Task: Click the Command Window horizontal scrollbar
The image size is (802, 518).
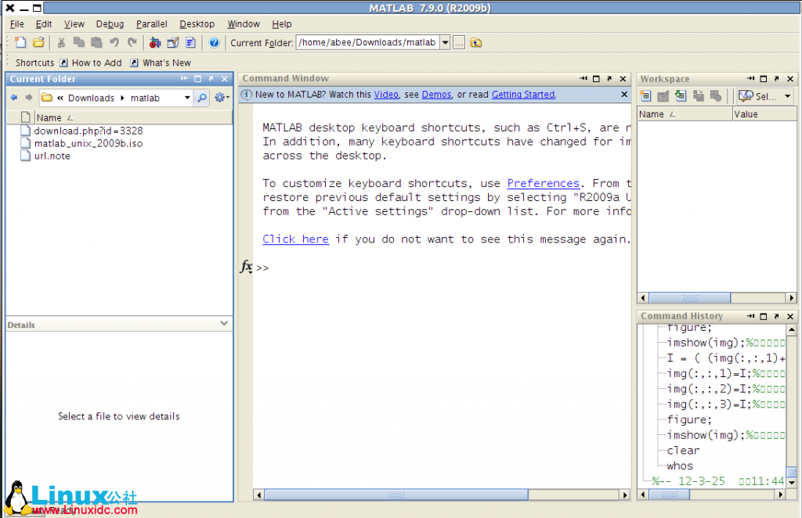Action: [x=396, y=495]
